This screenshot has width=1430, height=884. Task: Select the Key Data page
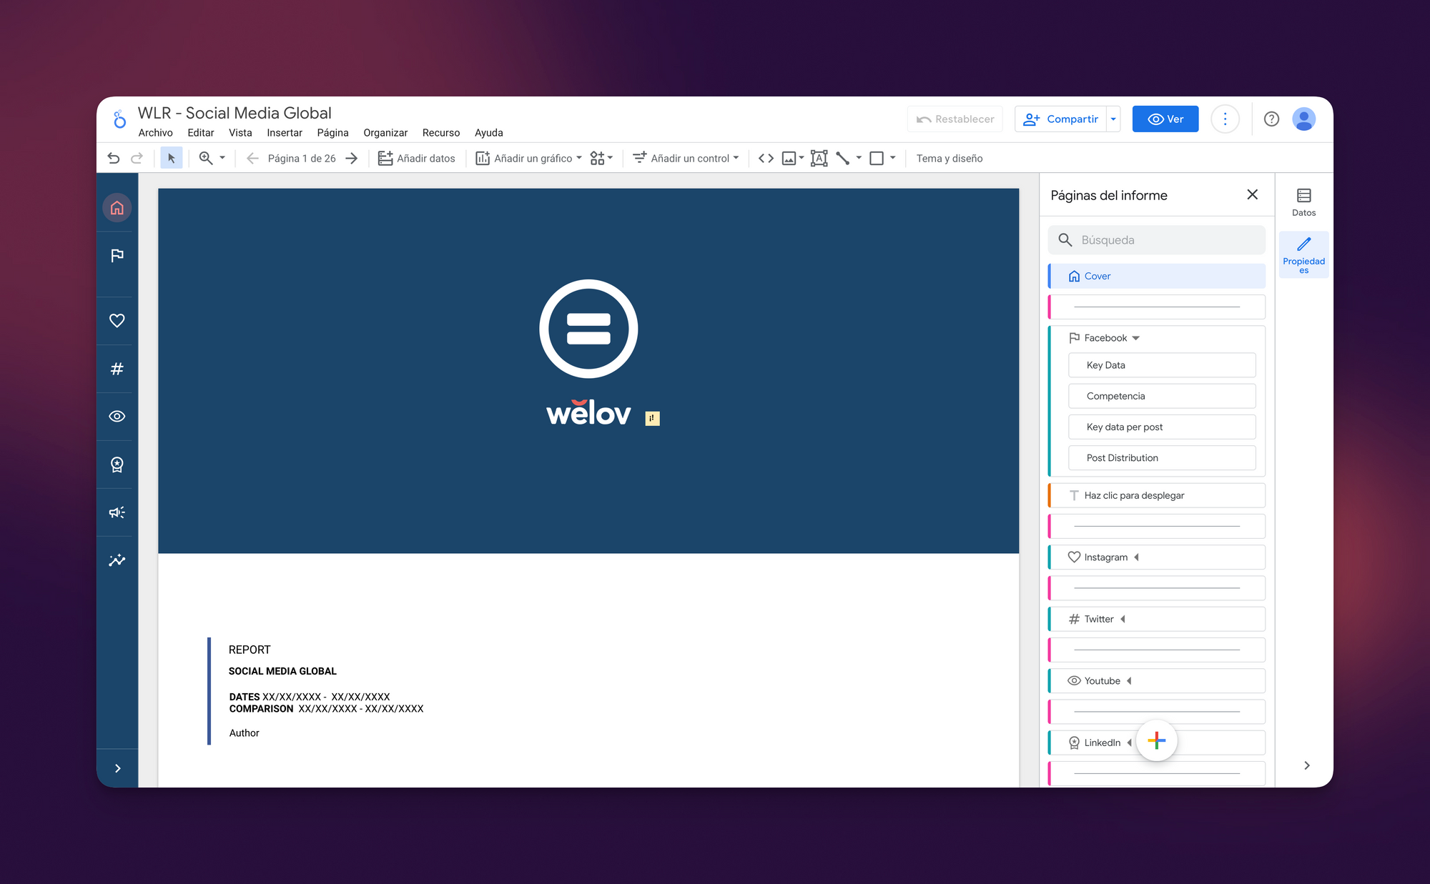tap(1162, 365)
